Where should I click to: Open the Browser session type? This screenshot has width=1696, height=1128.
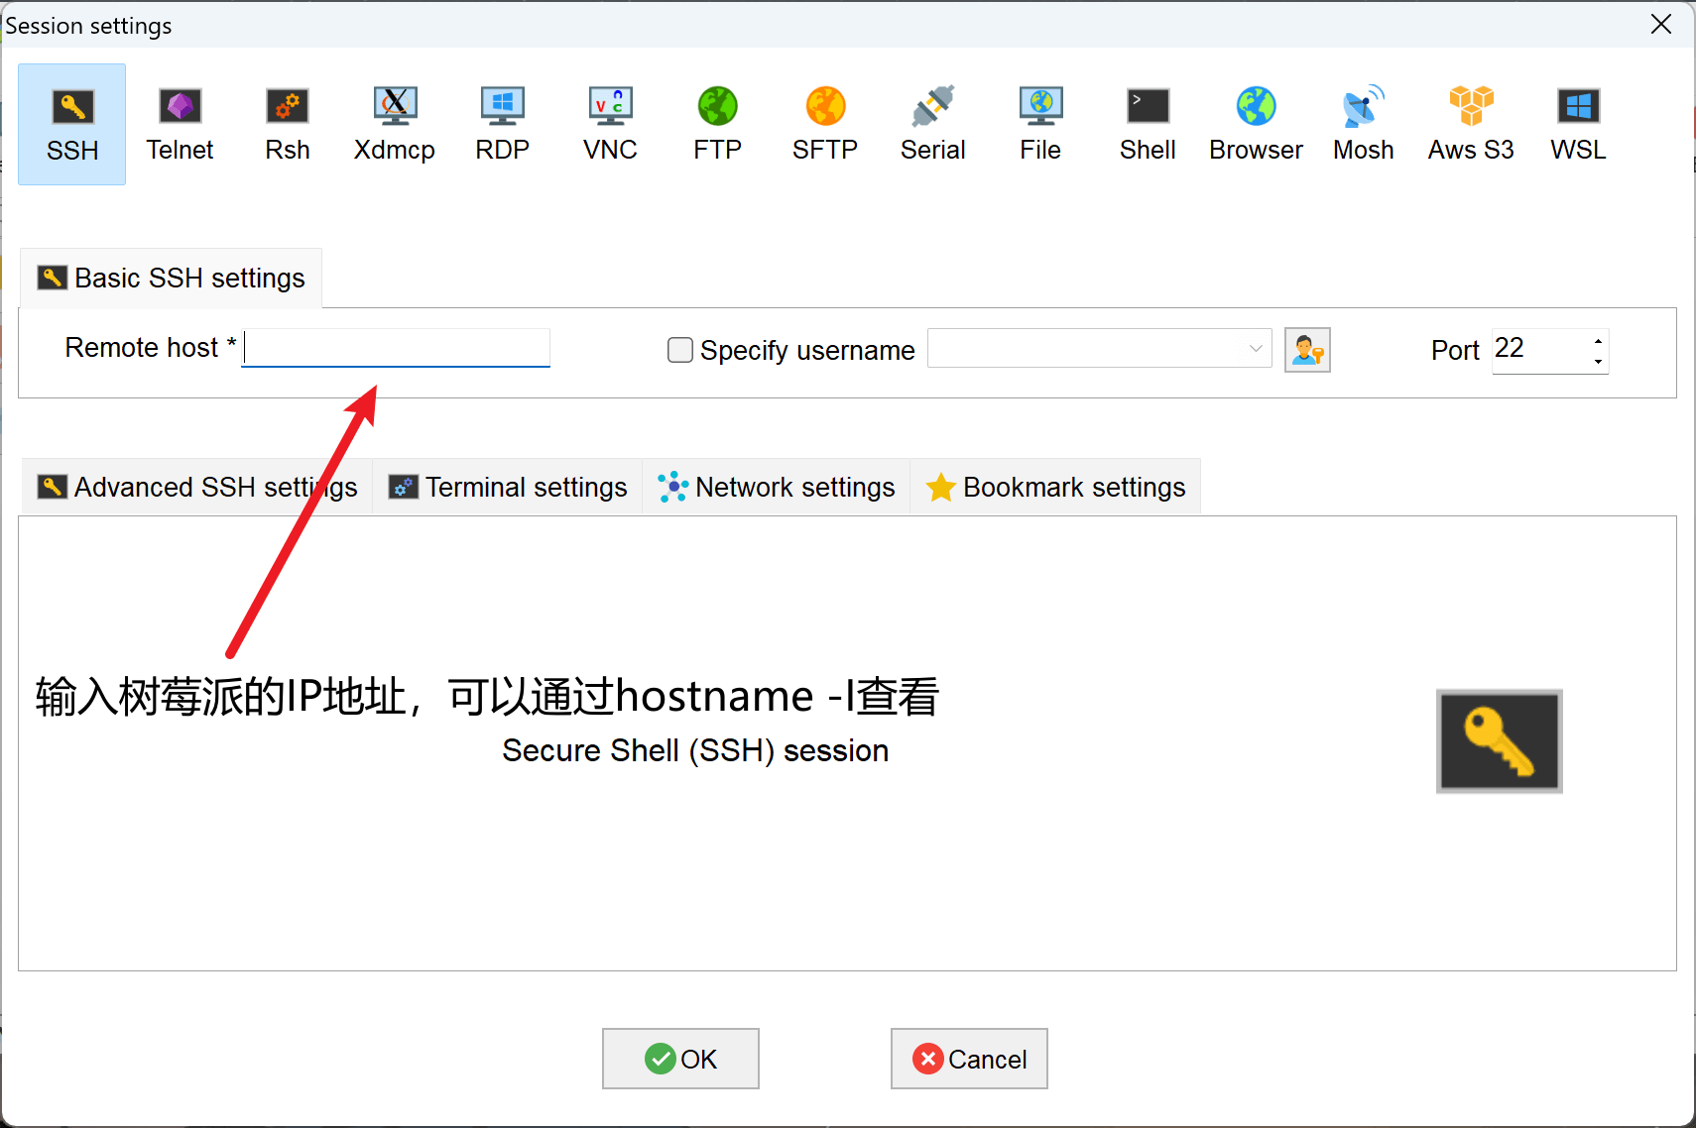(x=1255, y=123)
